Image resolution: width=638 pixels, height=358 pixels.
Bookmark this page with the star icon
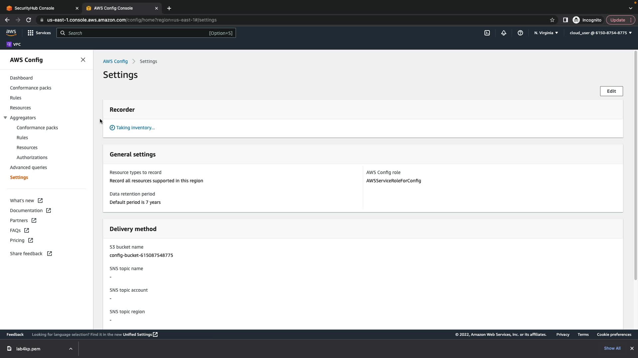[552, 20]
